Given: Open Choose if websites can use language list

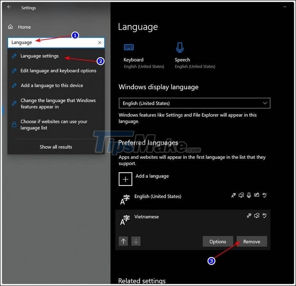Looking at the screenshot, I should (56, 124).
